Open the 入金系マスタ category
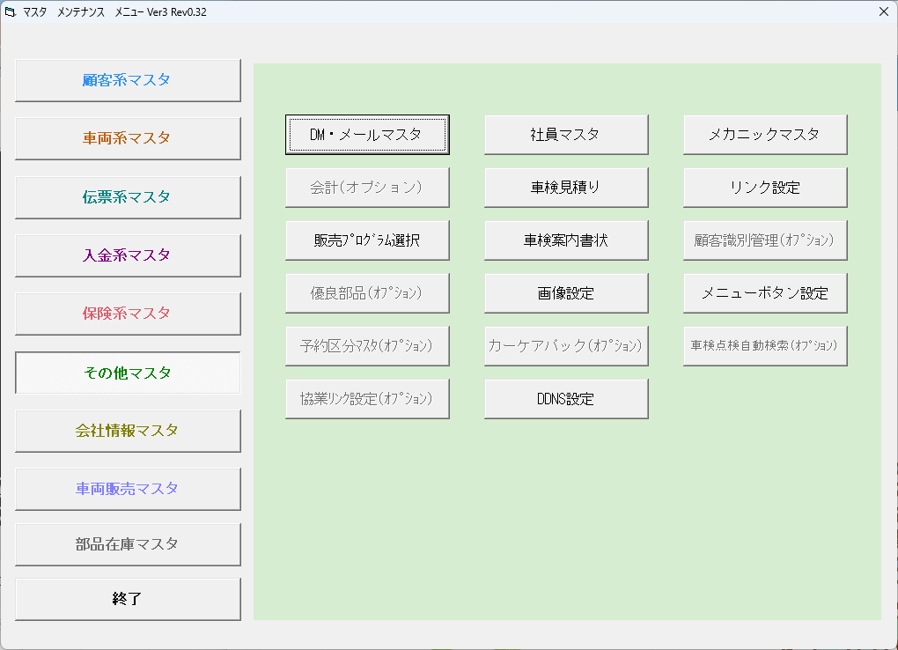This screenshot has width=898, height=650. (128, 255)
